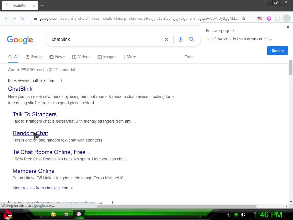293x220 pixels.
Task: Go back to the previous page
Action: pos(6,18)
